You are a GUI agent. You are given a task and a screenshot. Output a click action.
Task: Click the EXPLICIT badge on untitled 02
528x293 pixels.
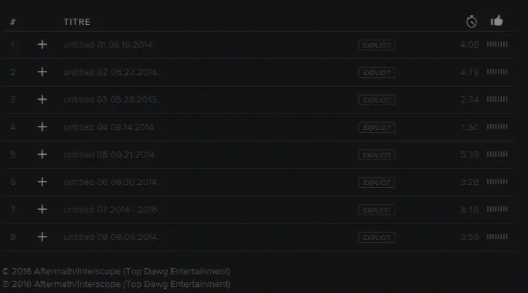[377, 72]
